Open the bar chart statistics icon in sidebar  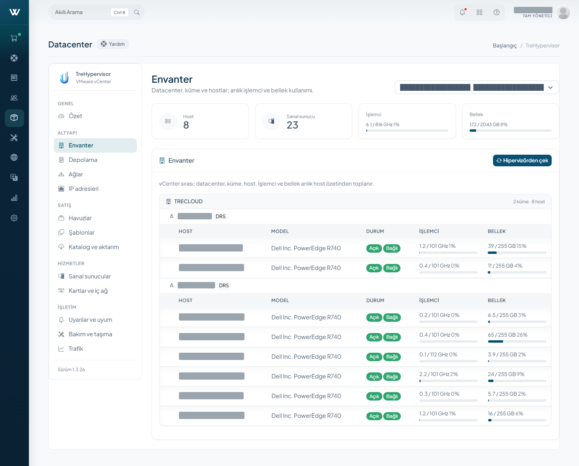click(x=14, y=198)
